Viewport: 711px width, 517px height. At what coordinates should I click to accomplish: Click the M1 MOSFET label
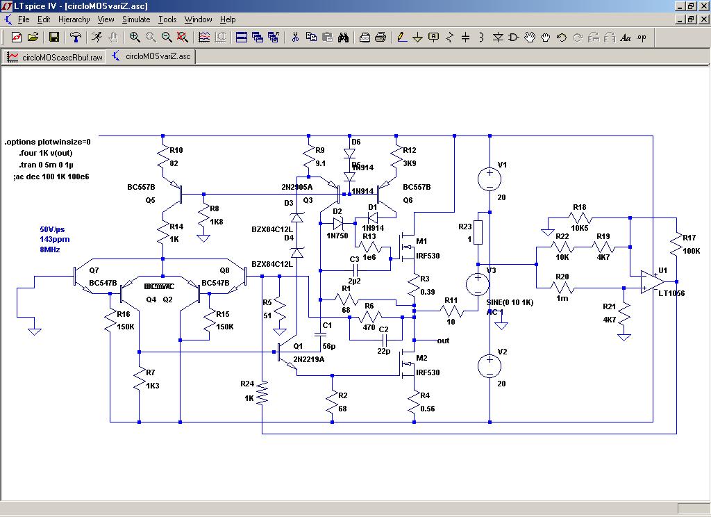[421, 241]
